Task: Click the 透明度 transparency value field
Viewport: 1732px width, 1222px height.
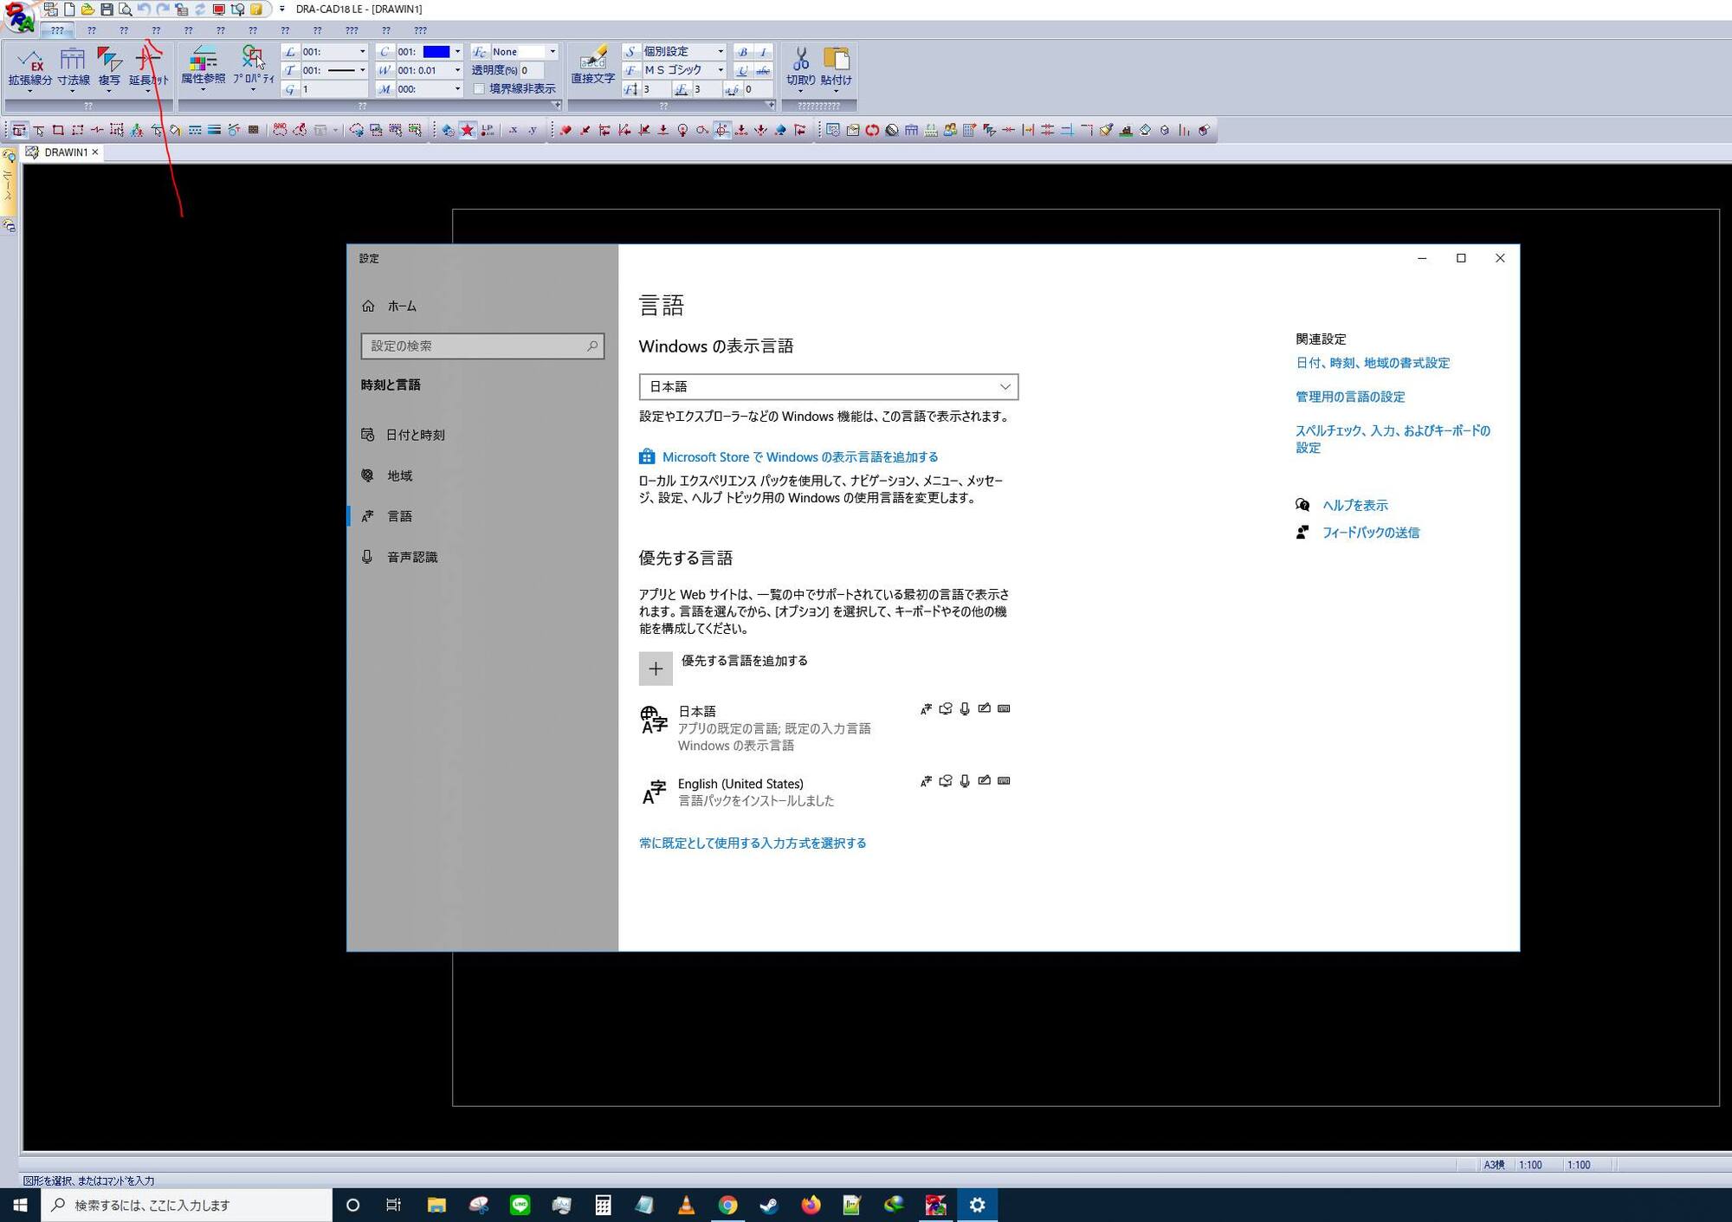Action: [532, 70]
